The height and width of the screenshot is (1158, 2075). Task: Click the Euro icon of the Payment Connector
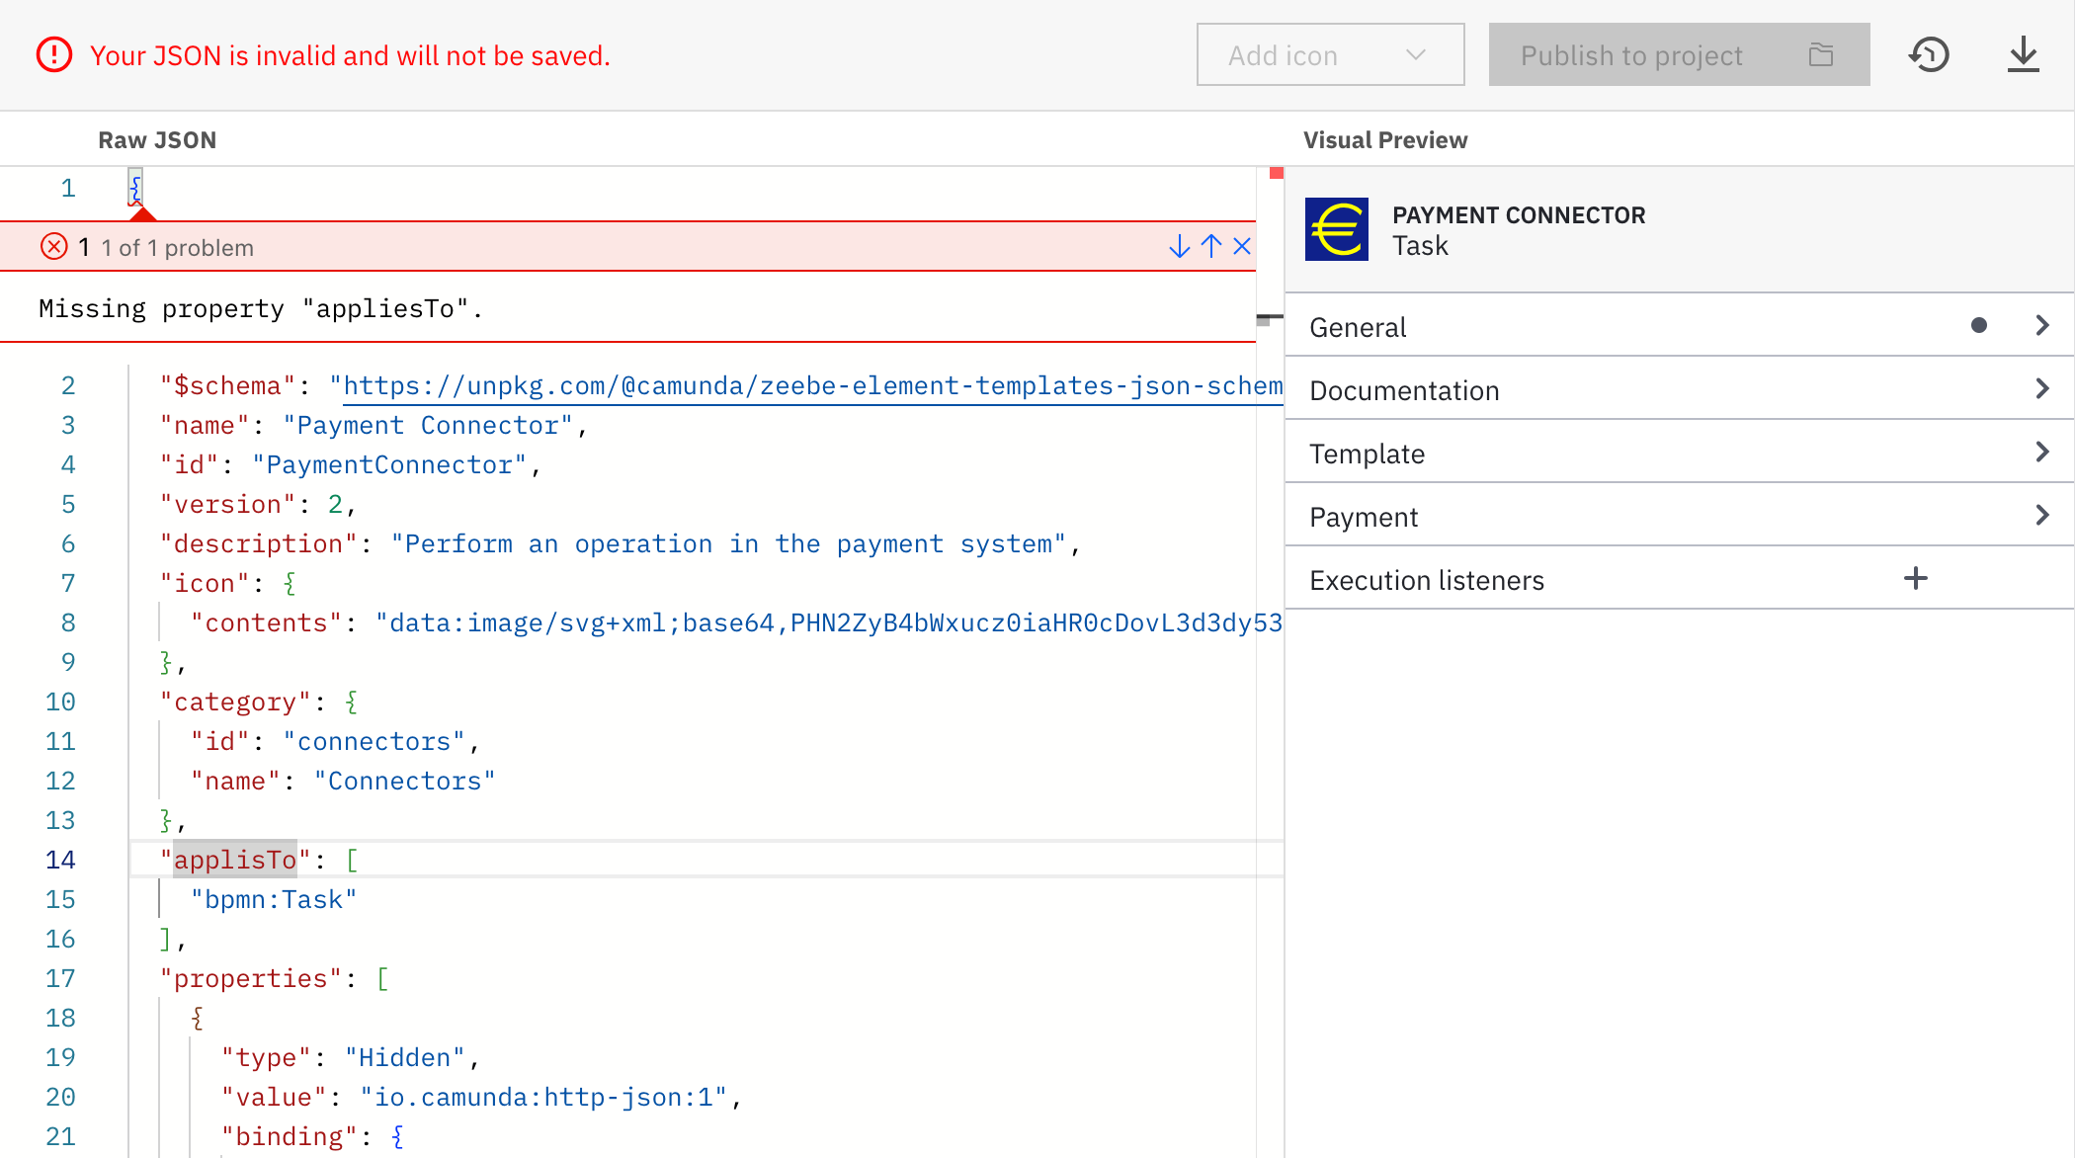click(x=1339, y=229)
